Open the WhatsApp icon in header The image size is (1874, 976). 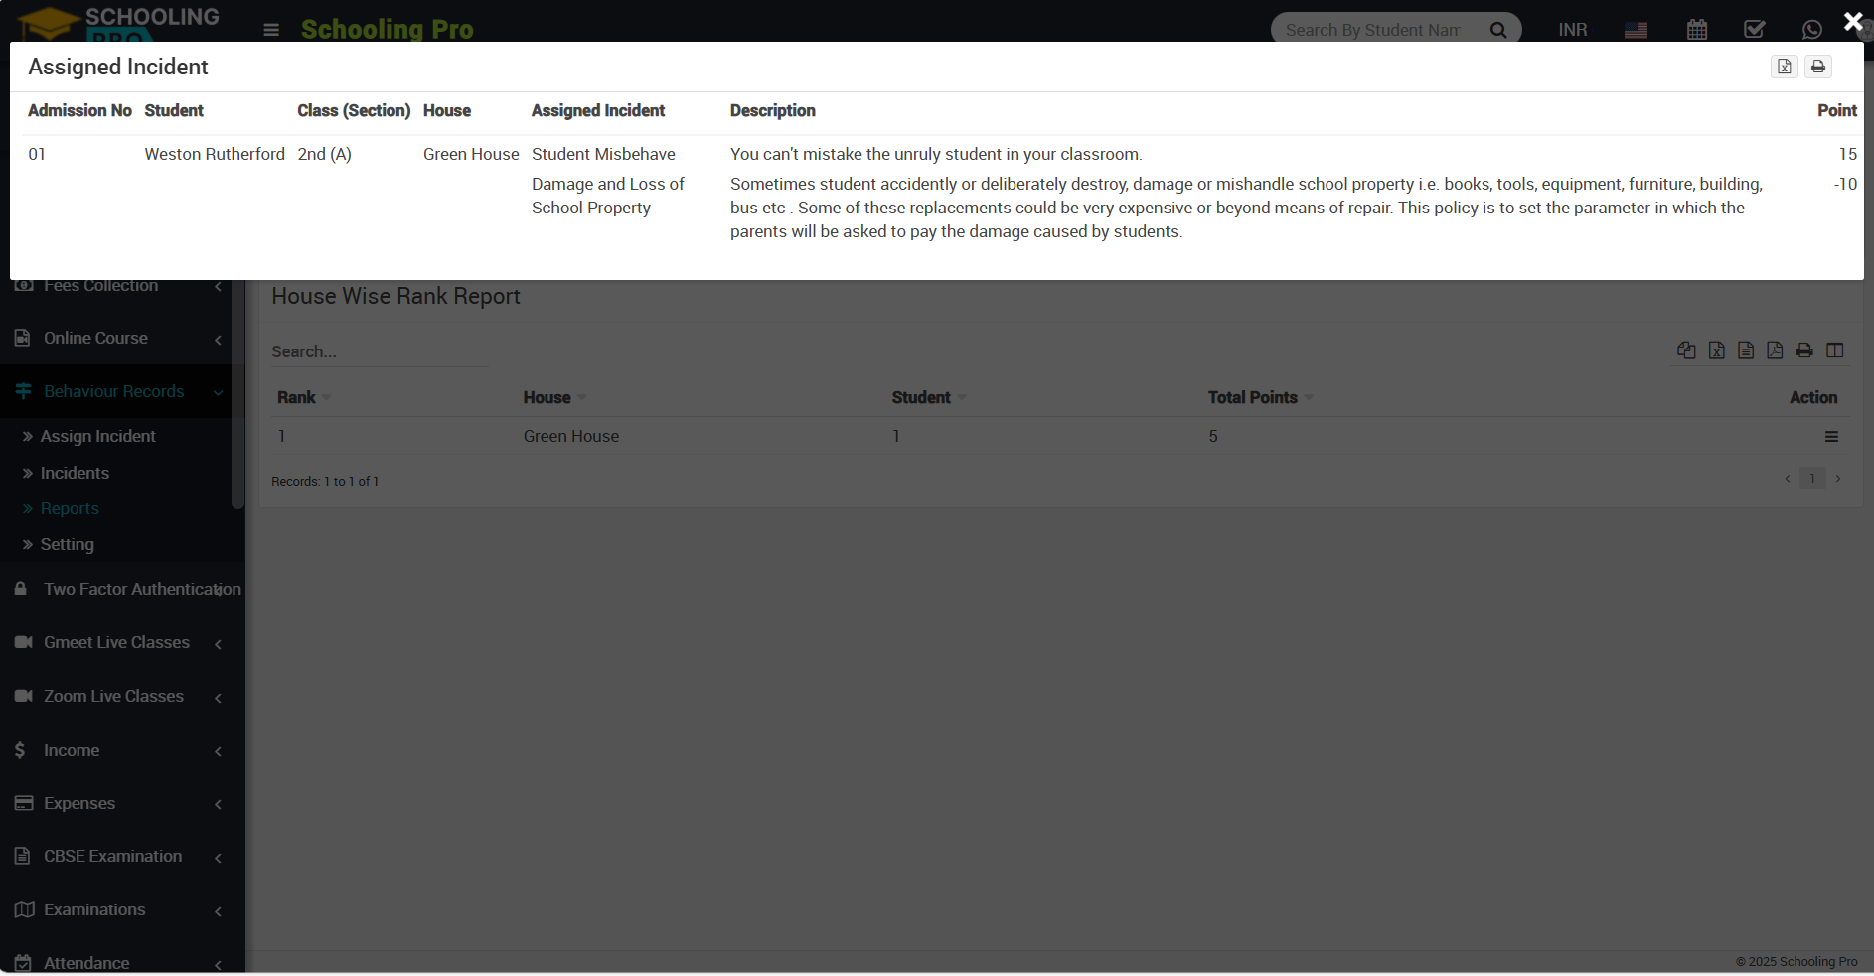point(1812,30)
